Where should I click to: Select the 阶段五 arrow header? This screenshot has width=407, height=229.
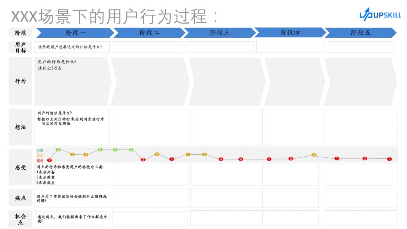click(x=360, y=33)
